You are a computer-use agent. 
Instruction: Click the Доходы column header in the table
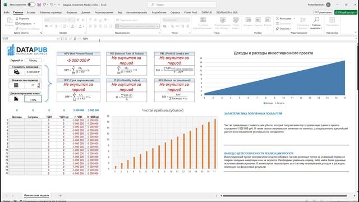17,117
